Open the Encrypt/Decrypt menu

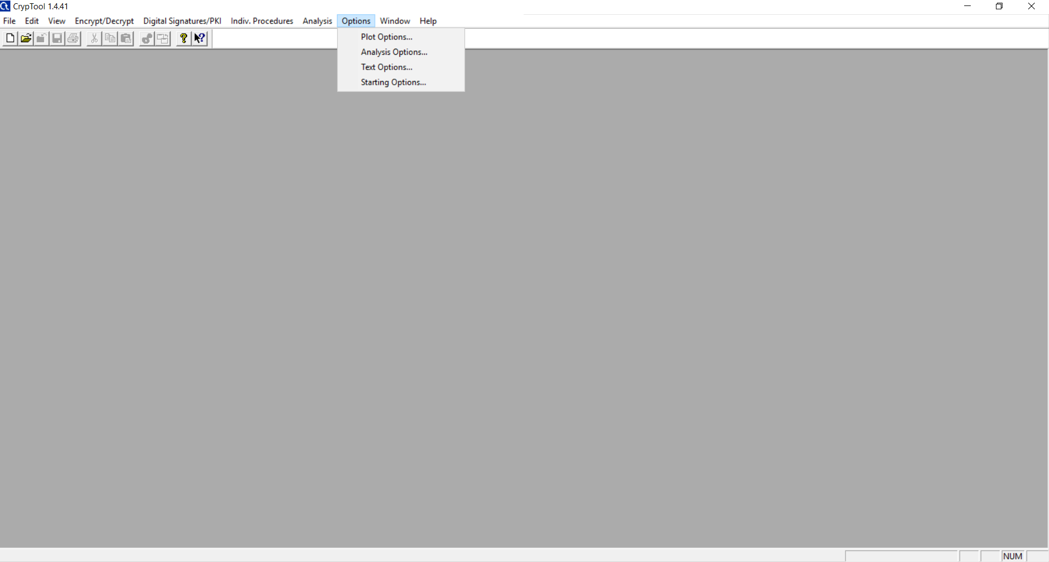[x=104, y=21]
